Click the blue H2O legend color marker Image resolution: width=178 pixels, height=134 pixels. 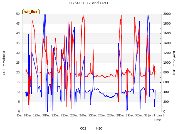pos(92,129)
